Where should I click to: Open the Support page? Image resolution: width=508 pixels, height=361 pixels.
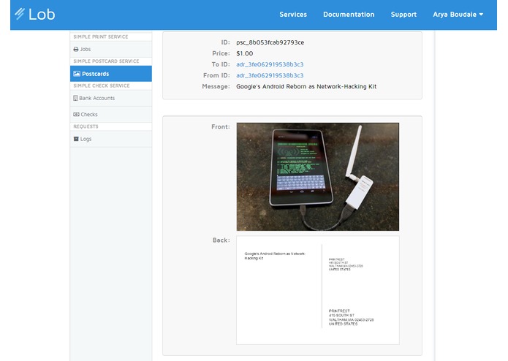click(x=403, y=15)
